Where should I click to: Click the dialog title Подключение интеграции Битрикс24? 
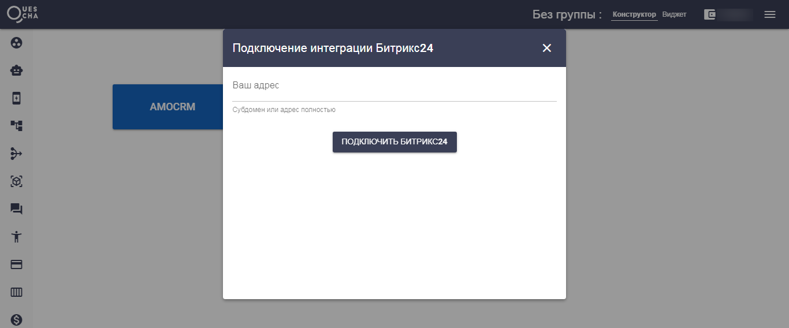click(333, 48)
